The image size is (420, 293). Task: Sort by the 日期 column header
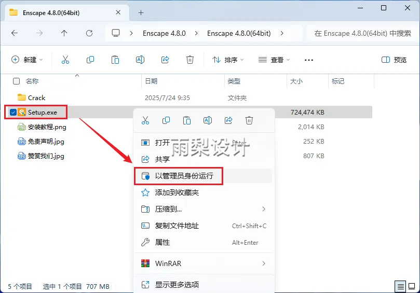coord(151,81)
